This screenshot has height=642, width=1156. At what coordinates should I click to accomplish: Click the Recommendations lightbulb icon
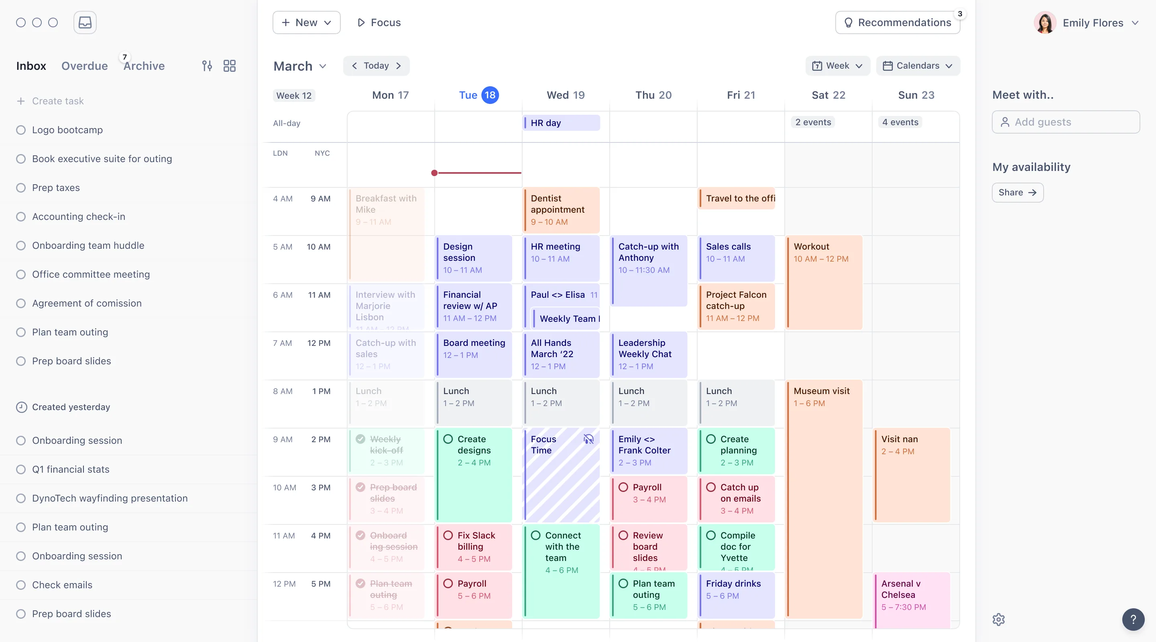tap(848, 22)
